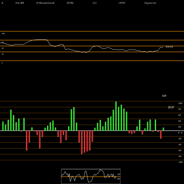Click the -100 axis label of the MR chart
This screenshot has height=184, width=184.
[180, 162]
